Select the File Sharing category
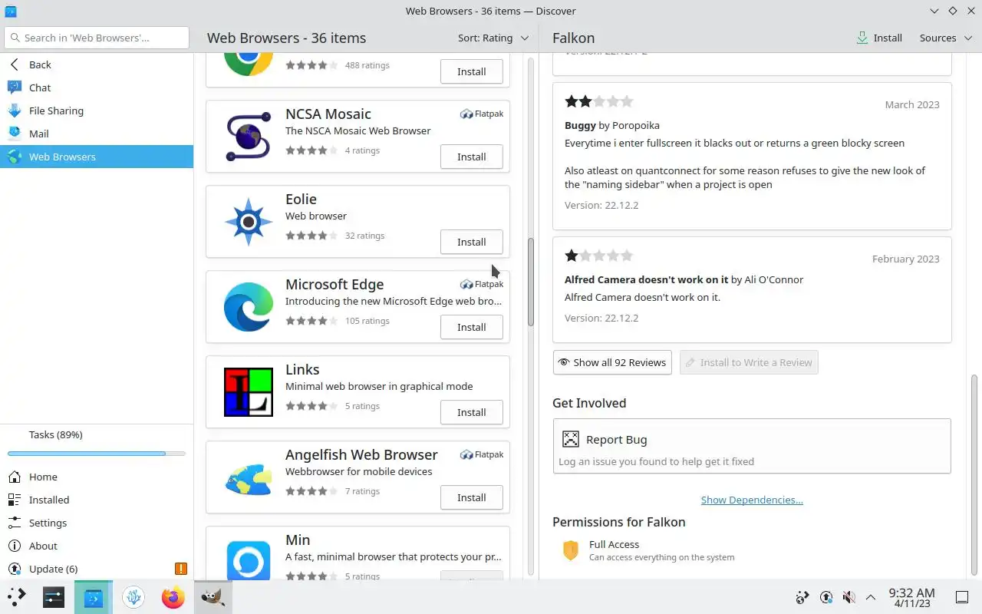 [x=97, y=111]
